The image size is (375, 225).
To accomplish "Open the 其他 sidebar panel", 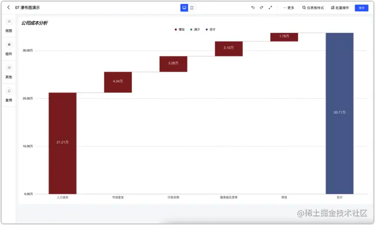I will [9, 72].
